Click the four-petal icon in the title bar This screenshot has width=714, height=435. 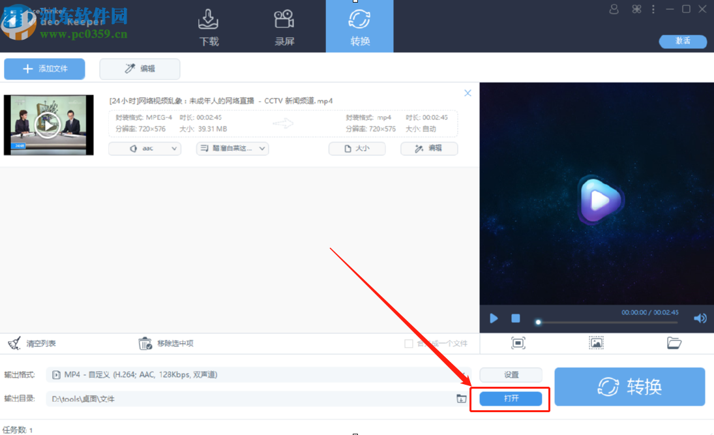[636, 9]
